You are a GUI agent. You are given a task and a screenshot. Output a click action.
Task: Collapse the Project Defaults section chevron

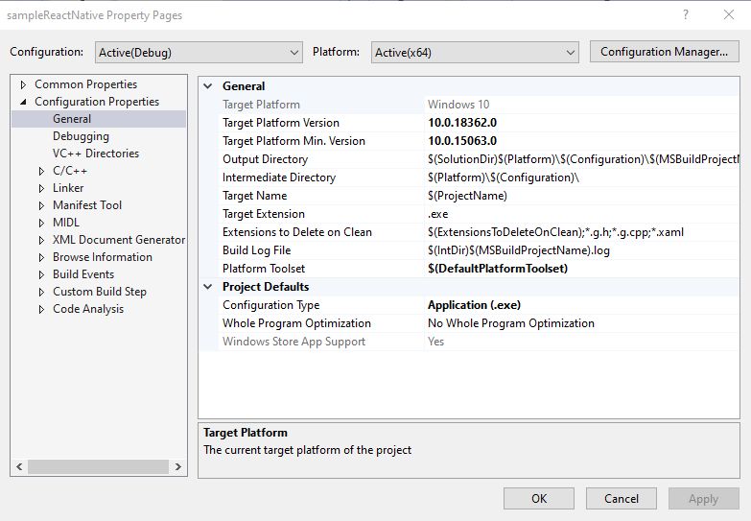pos(208,287)
